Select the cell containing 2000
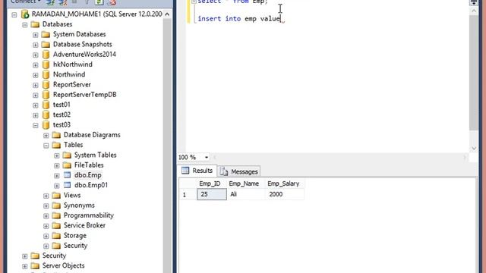Image resolution: width=486 pixels, height=273 pixels. click(285, 194)
